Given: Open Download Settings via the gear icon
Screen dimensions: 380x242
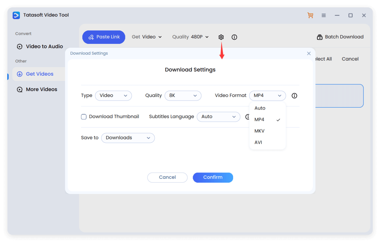Looking at the screenshot, I should click(x=221, y=37).
